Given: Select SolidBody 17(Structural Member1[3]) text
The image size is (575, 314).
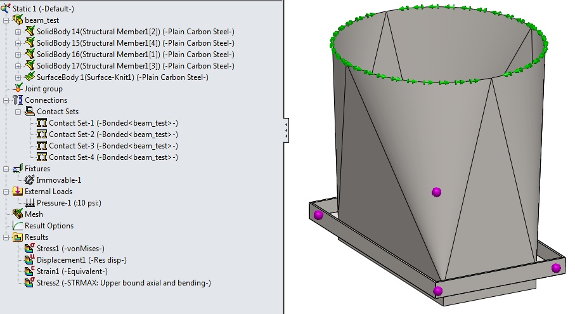Looking at the screenshot, I should [98, 66].
